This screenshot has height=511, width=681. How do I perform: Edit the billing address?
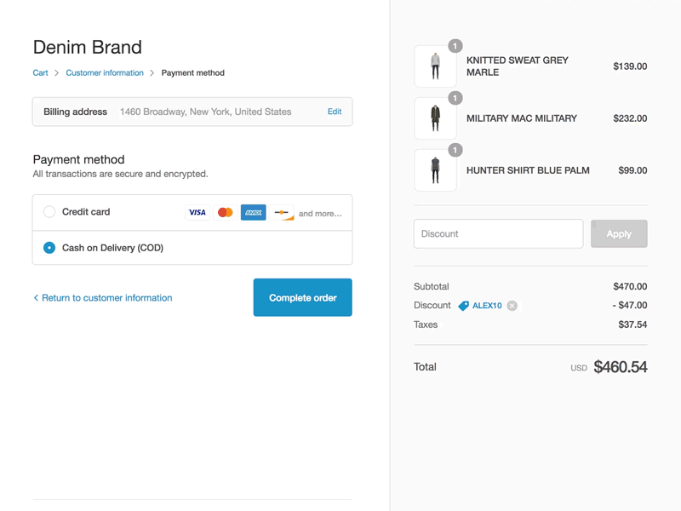(335, 112)
